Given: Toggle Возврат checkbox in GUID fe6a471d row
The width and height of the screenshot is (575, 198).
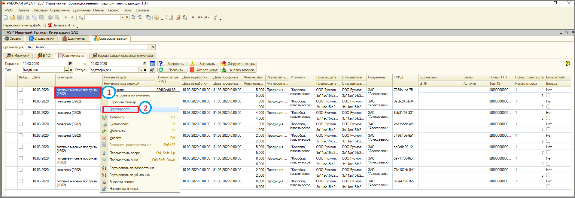Looking at the screenshot, I should tap(548, 187).
